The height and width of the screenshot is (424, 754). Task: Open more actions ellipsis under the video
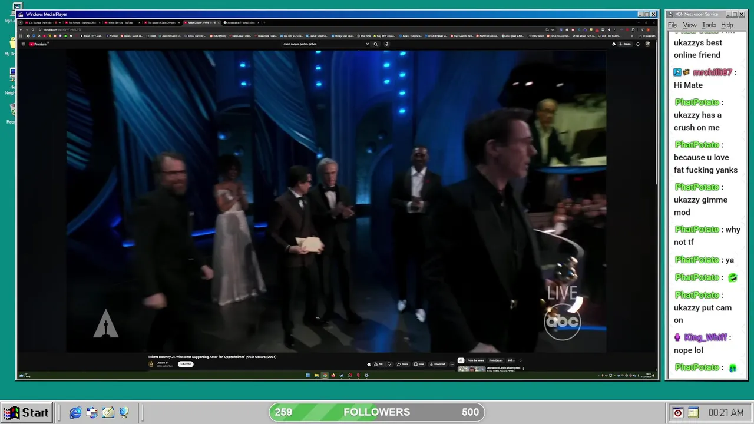(x=452, y=364)
